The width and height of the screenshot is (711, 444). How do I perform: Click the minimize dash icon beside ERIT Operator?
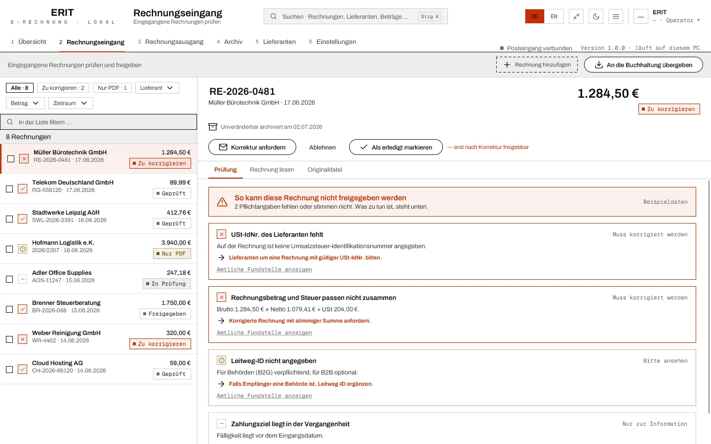[640, 16]
